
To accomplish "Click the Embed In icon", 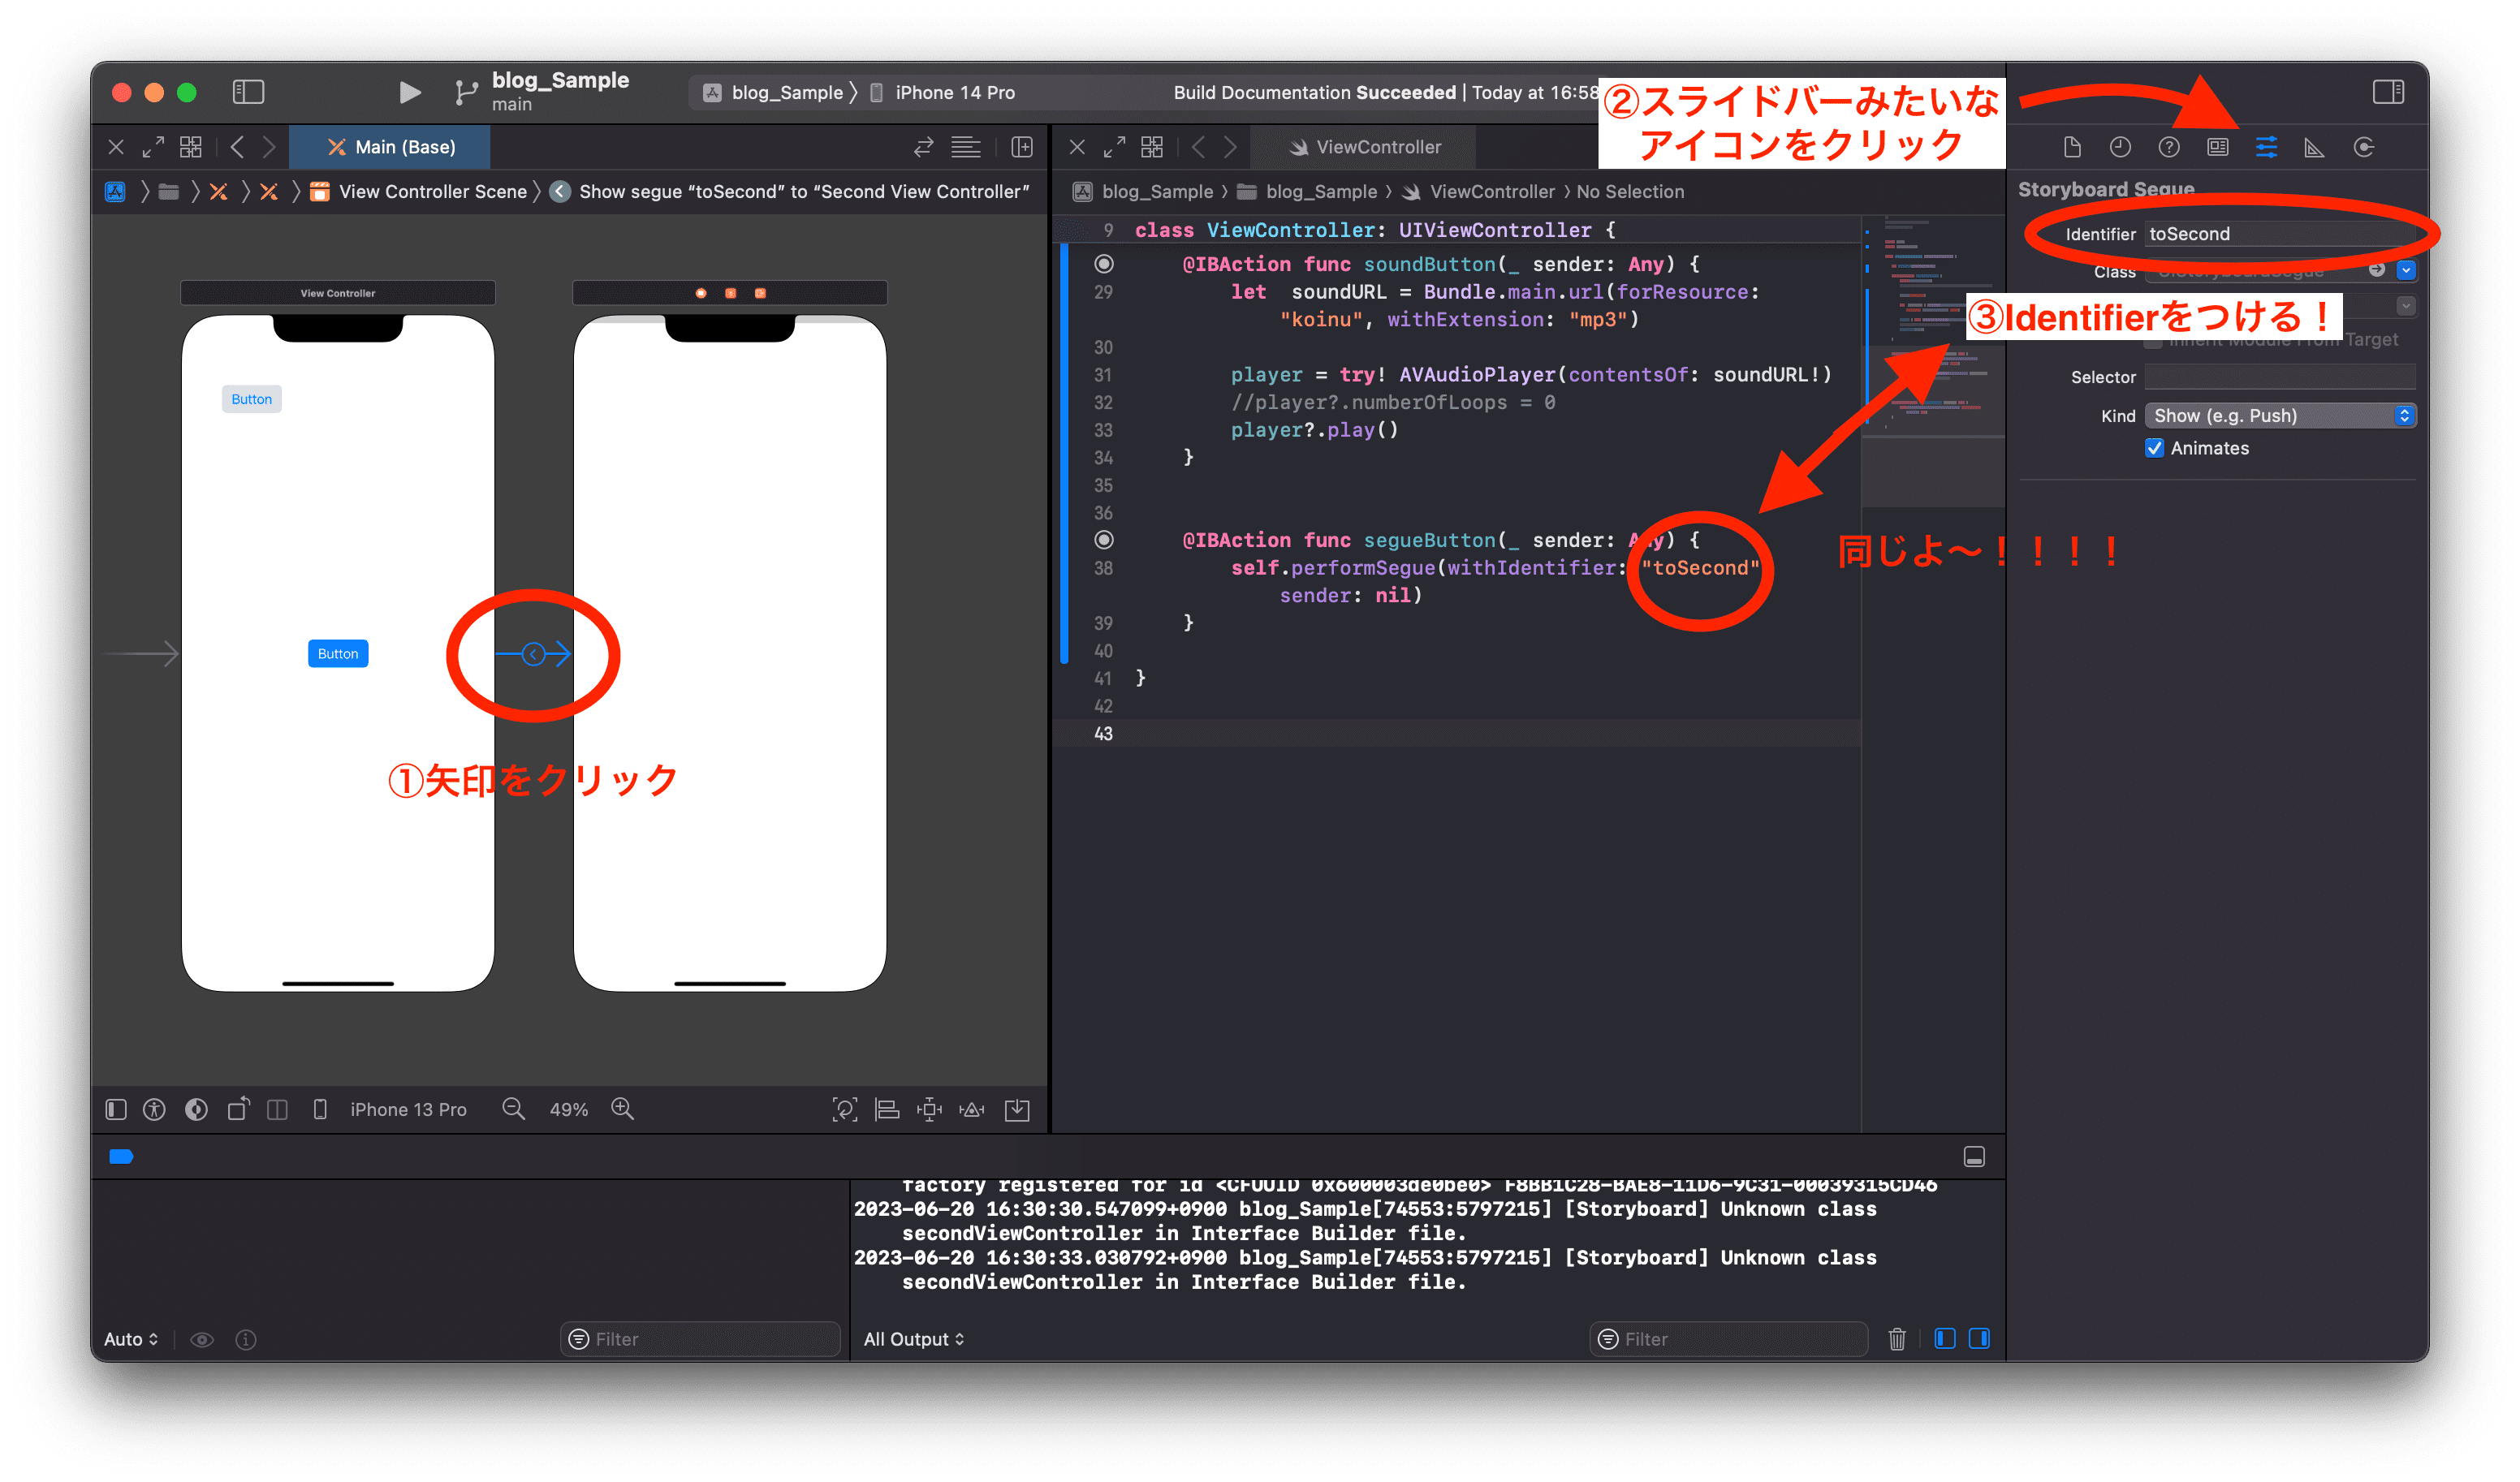I will click(1017, 1109).
